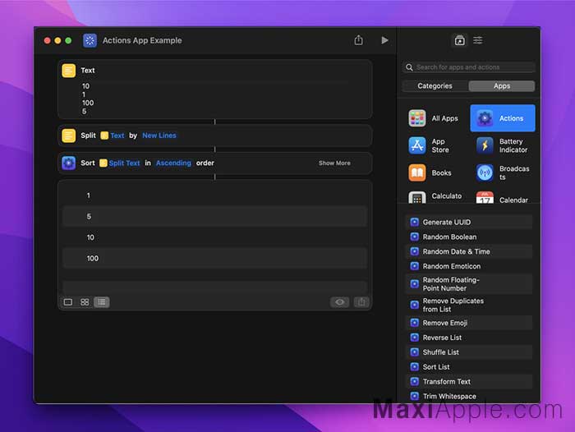
Task: Choose the Reverse List action
Action: click(469, 338)
